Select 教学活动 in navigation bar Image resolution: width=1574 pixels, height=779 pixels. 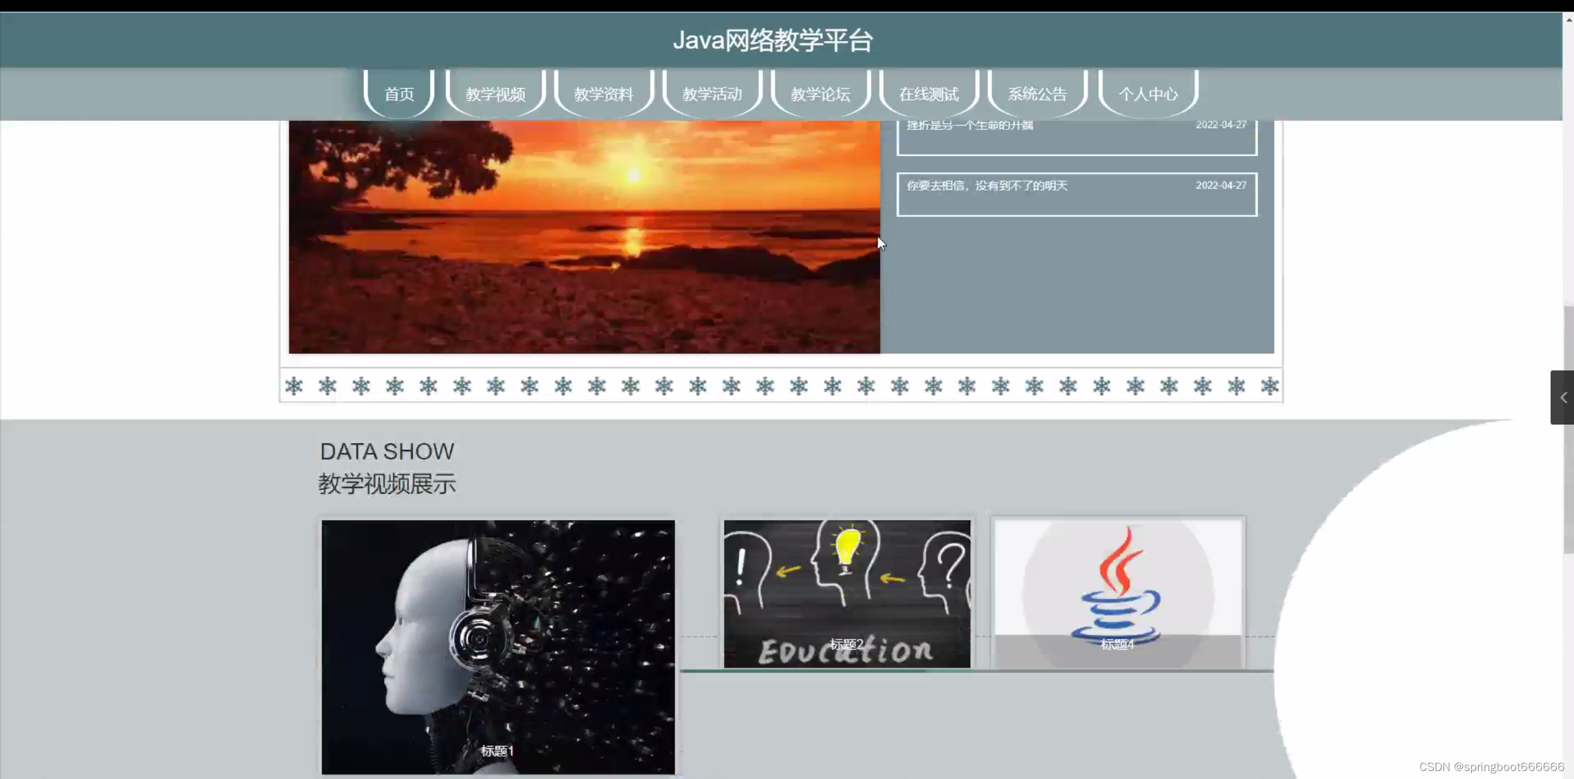pyautogui.click(x=712, y=94)
